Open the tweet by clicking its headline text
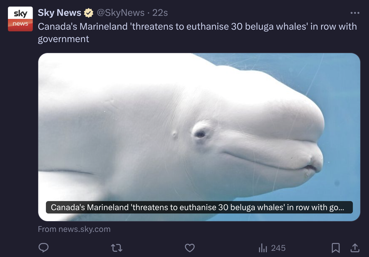The image size is (369, 257). [x=197, y=32]
